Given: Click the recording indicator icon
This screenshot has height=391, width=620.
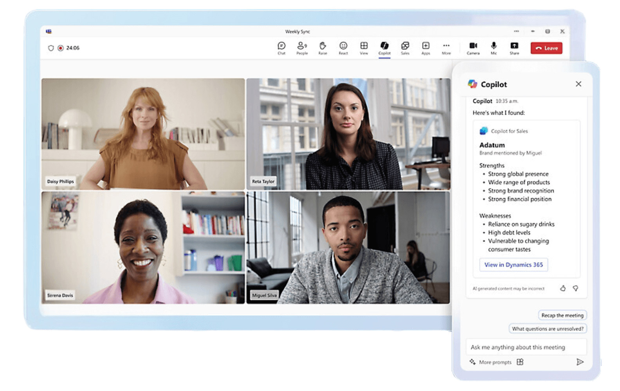Looking at the screenshot, I should [x=61, y=48].
